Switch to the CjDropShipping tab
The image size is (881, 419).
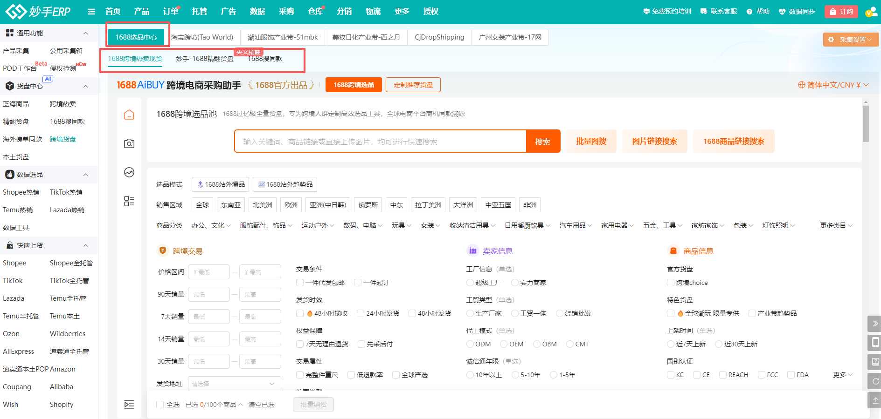point(439,37)
